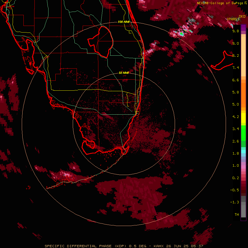This screenshot has height=248, width=248.
Task: Pick the yellow segment of color bar
Action: tap(243, 118)
